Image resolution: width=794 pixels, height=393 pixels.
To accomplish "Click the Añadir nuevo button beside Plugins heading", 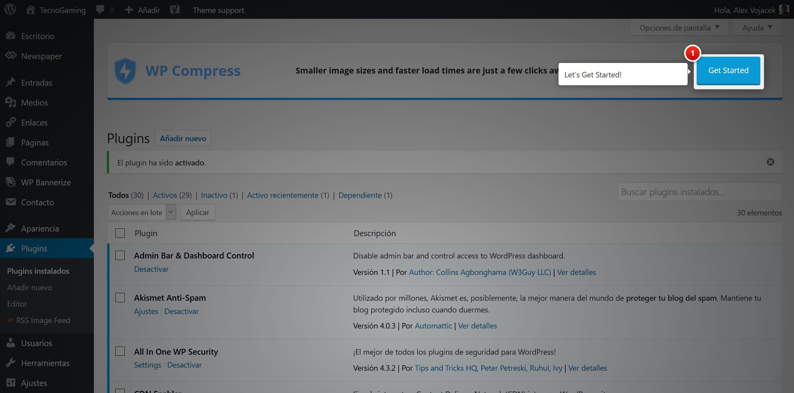I will click(x=183, y=138).
